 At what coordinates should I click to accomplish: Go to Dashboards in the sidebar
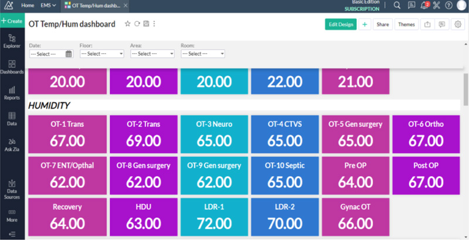(x=12, y=66)
